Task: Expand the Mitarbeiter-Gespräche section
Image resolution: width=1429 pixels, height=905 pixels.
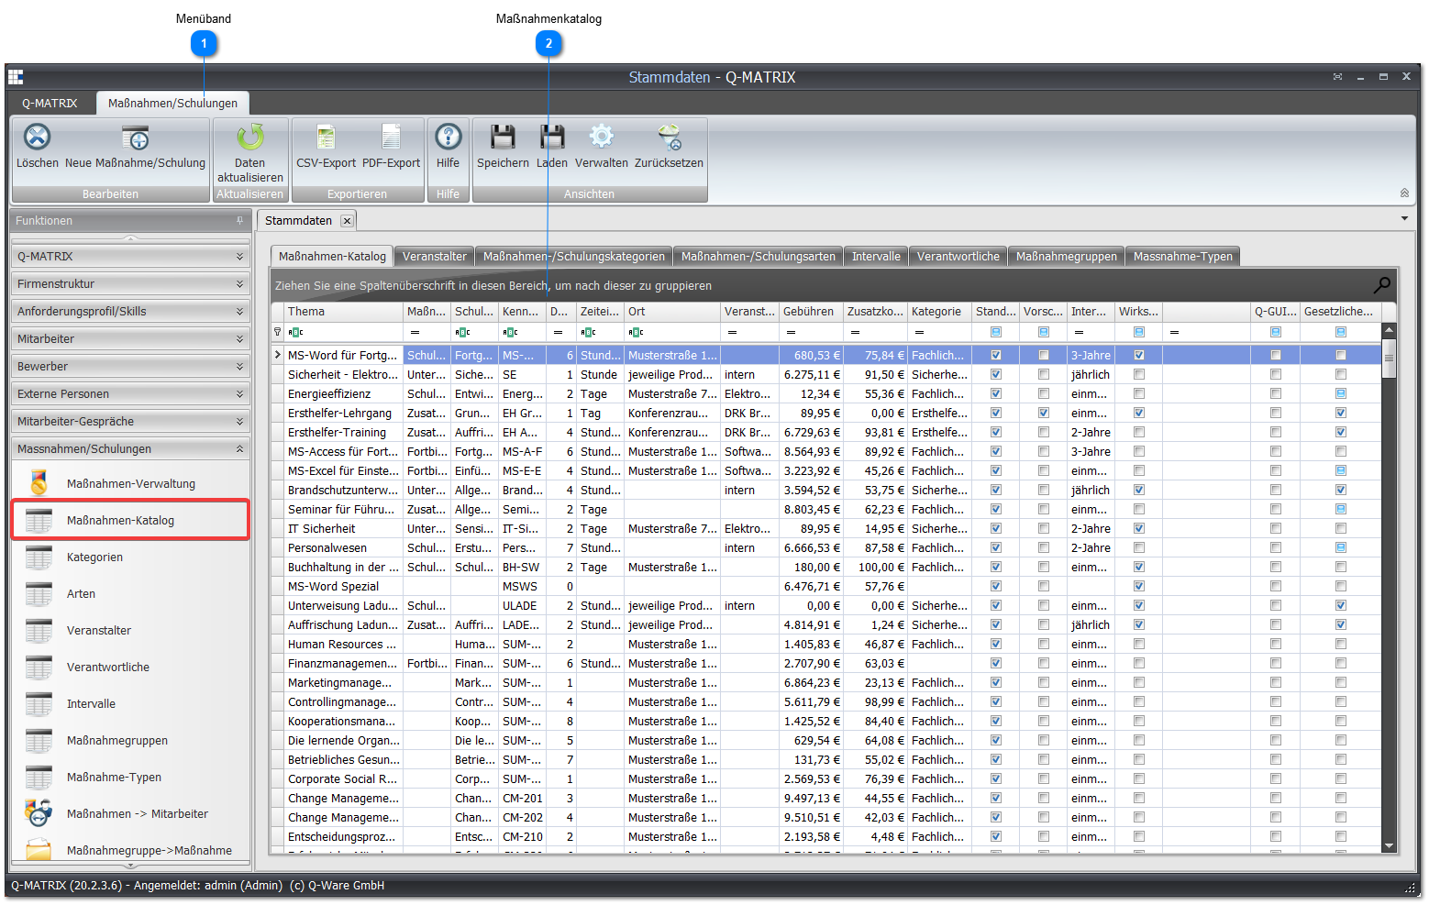Action: point(131,421)
